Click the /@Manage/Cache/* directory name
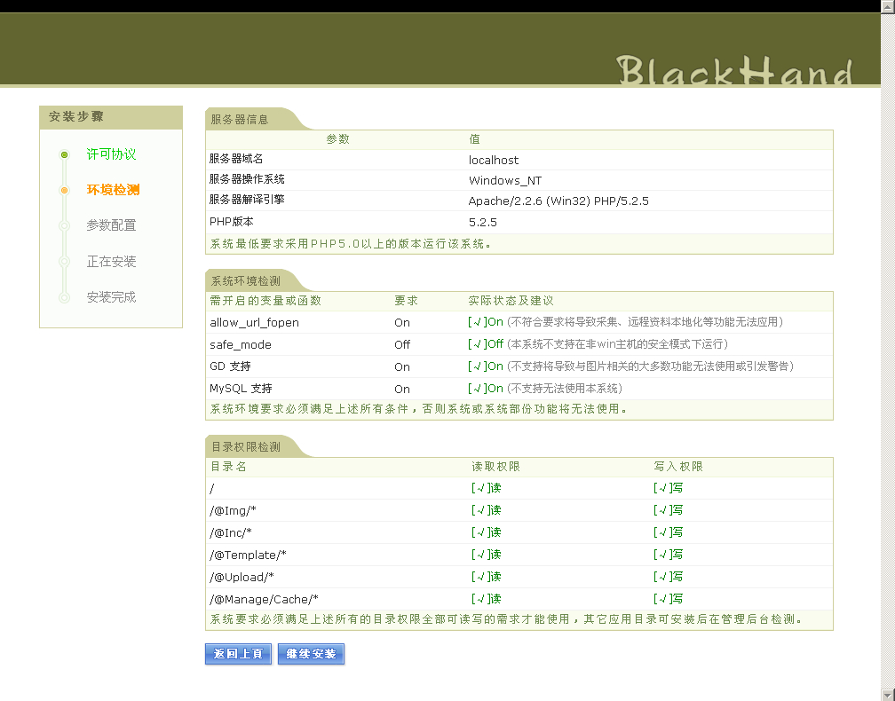This screenshot has width=895, height=701. 264,600
